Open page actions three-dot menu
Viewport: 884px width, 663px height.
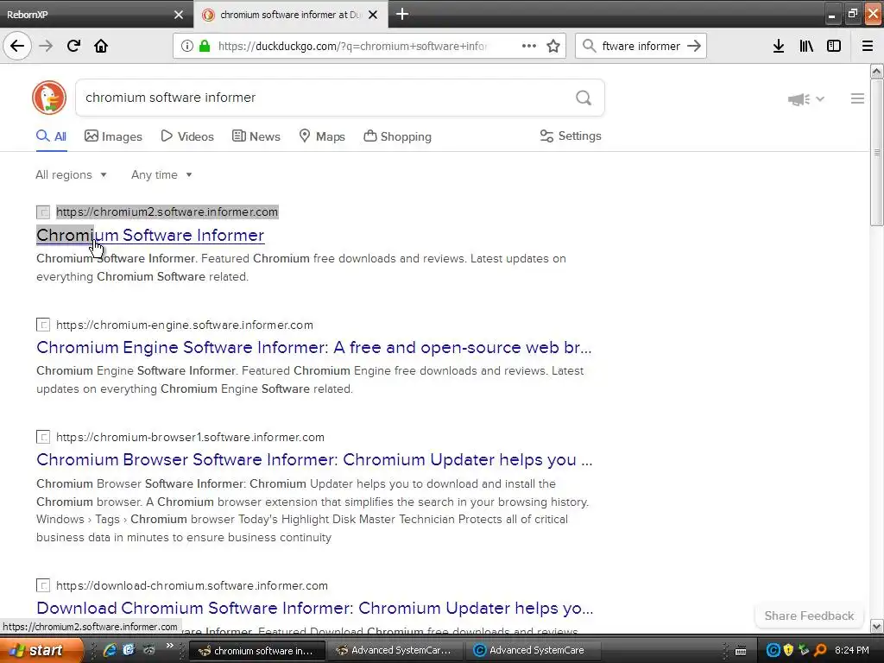click(x=529, y=46)
